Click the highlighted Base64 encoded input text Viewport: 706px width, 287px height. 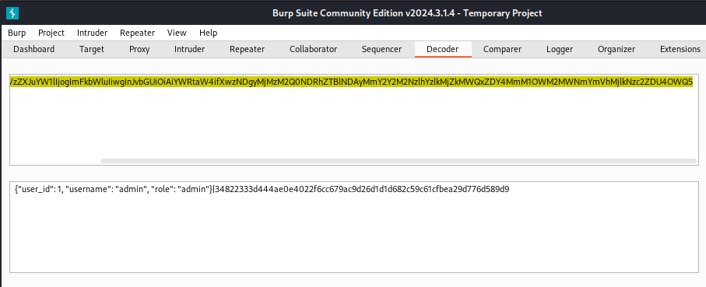tap(351, 82)
